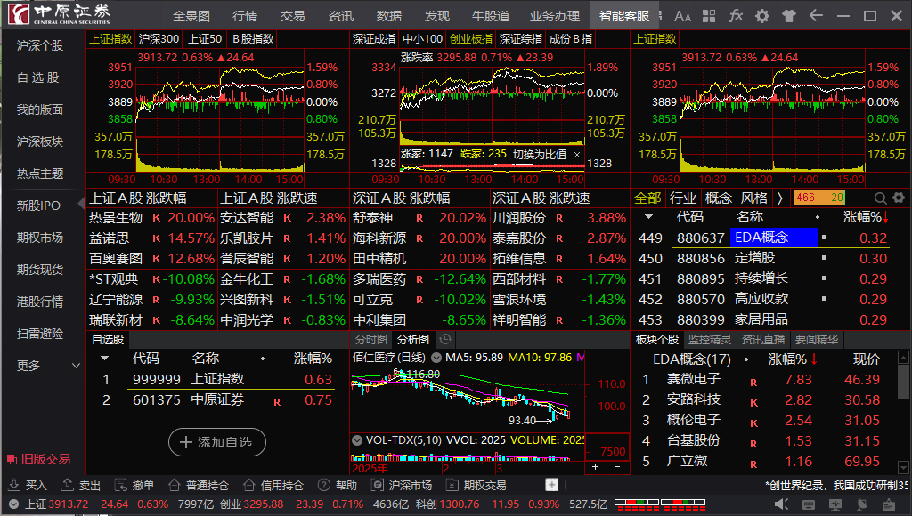Sort the sector list by 涨幅%
Screen dimensions: 912x516
point(866,217)
